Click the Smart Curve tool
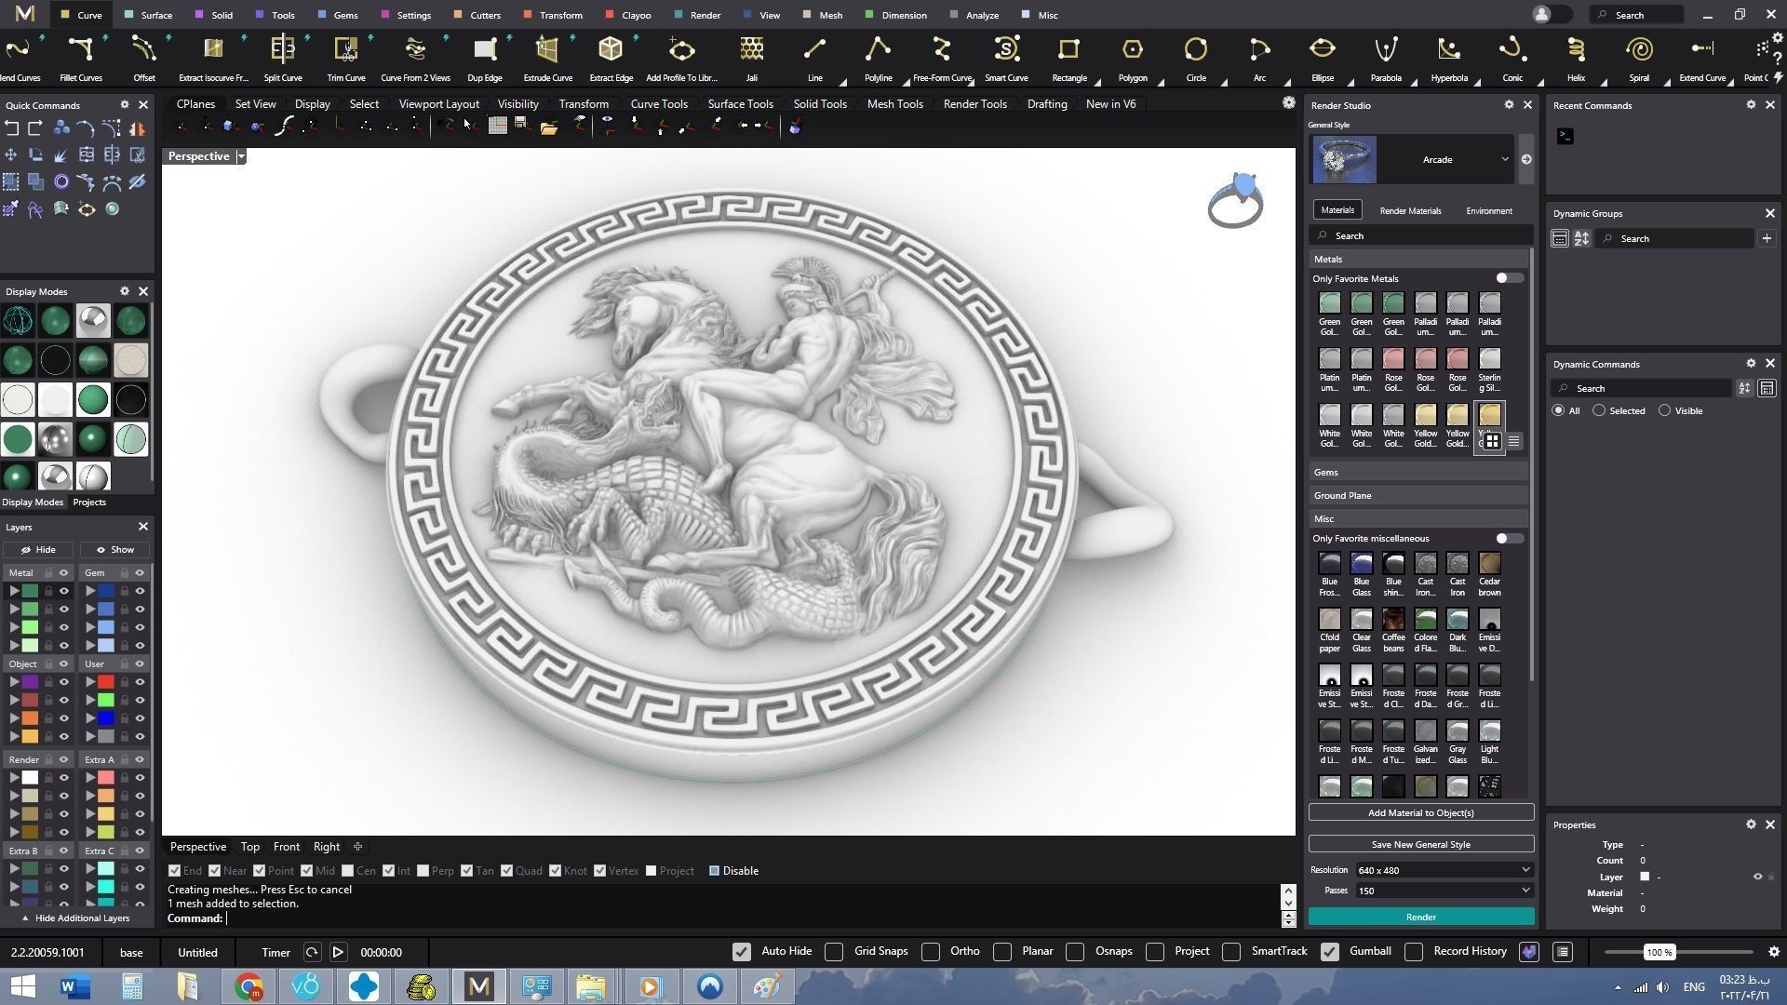 1006,50
